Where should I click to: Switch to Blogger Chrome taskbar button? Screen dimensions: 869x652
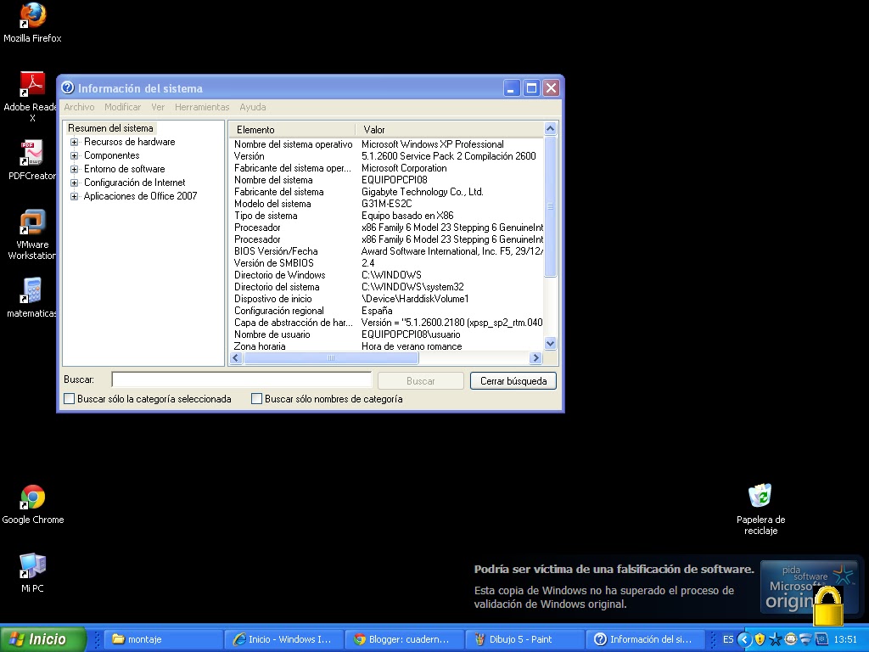pyautogui.click(x=404, y=639)
